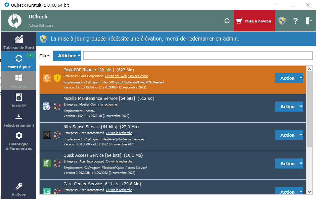Select the Mises à jour tab

(x=19, y=61)
